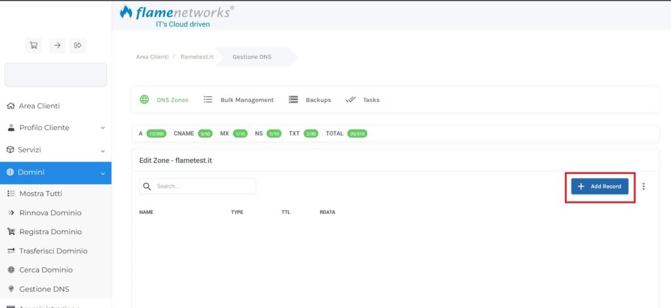671x308 pixels.
Task: Click the Gestione DNS breadcrumb
Action: [252, 57]
